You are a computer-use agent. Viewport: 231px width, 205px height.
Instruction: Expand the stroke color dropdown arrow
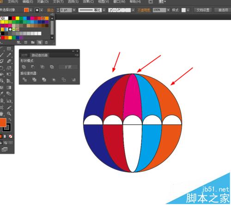(42, 10)
